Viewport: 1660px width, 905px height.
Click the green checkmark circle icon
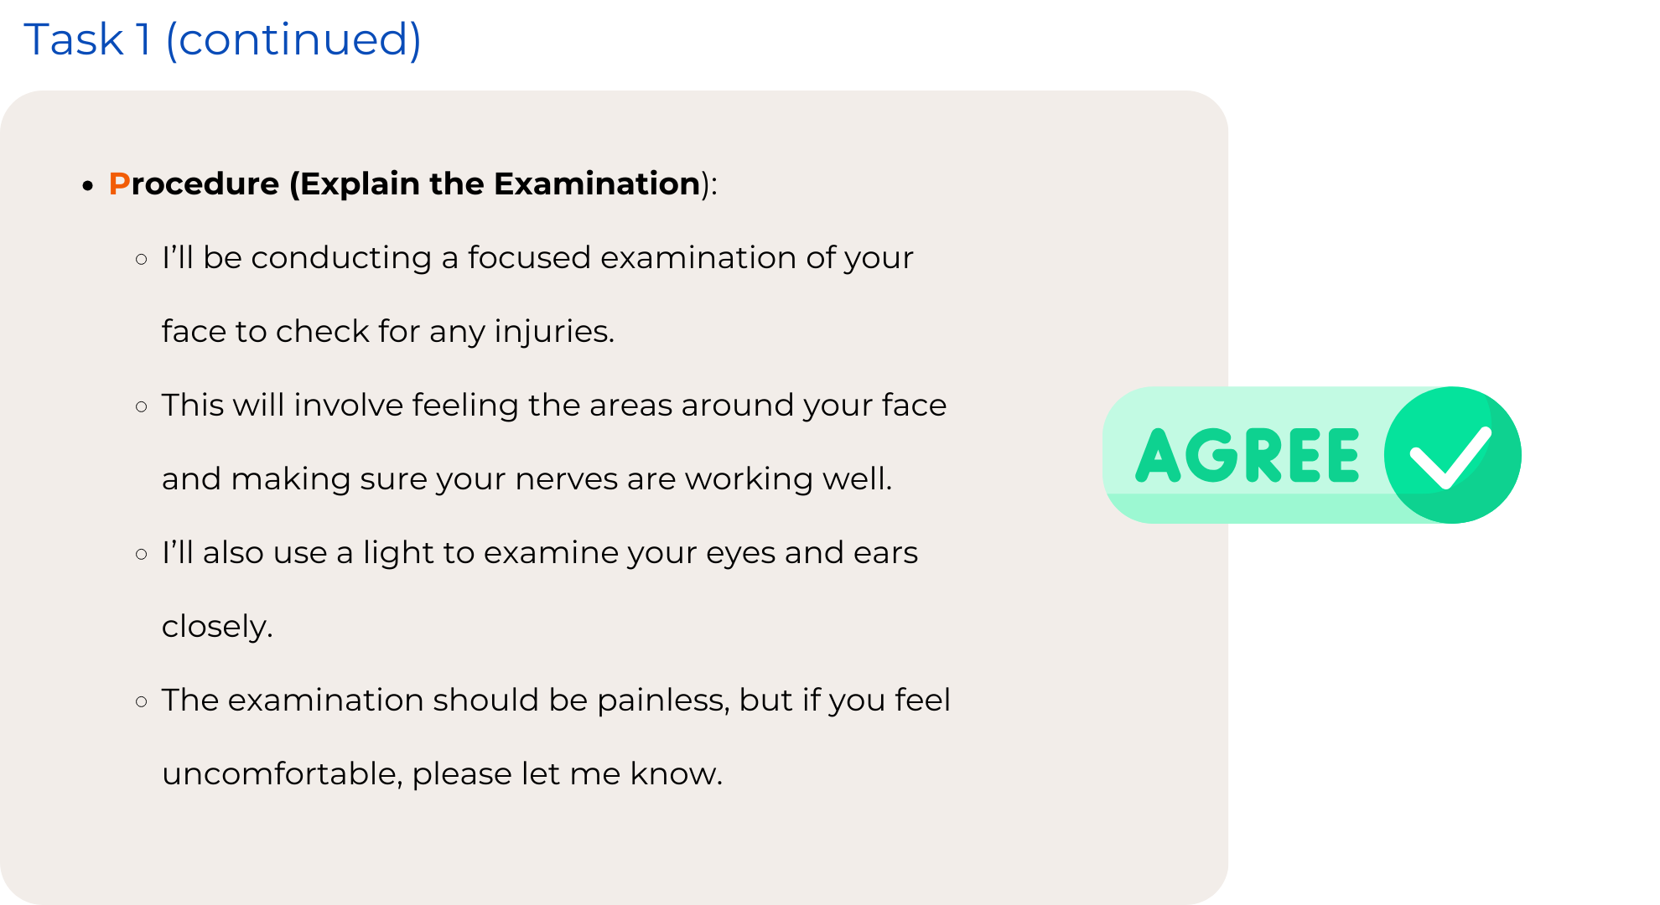click(1452, 455)
